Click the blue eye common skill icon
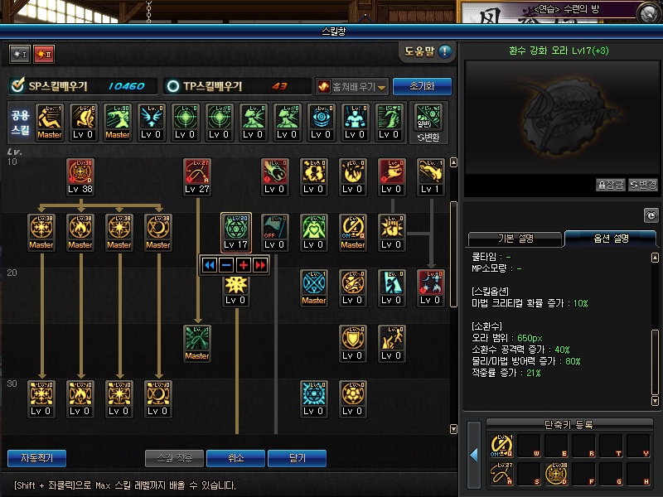663x497 pixels. click(321, 117)
